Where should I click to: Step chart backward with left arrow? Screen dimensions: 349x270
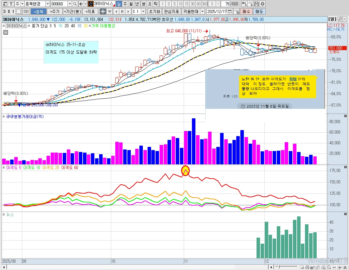click(116, 11)
